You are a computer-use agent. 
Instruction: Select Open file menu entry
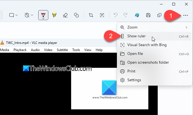155,54
